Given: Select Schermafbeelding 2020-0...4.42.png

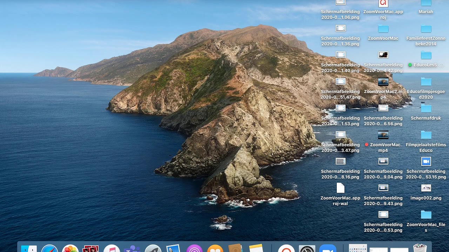Looking at the screenshot, I should (383, 62).
